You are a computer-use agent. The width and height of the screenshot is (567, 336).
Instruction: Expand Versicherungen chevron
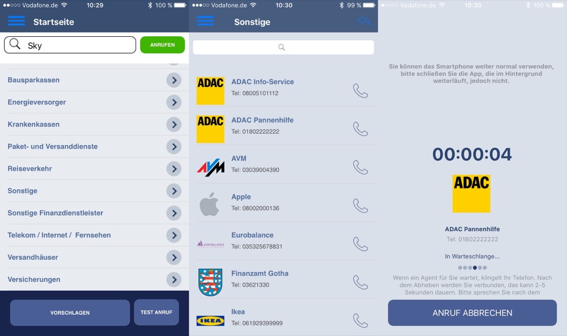[x=174, y=280]
